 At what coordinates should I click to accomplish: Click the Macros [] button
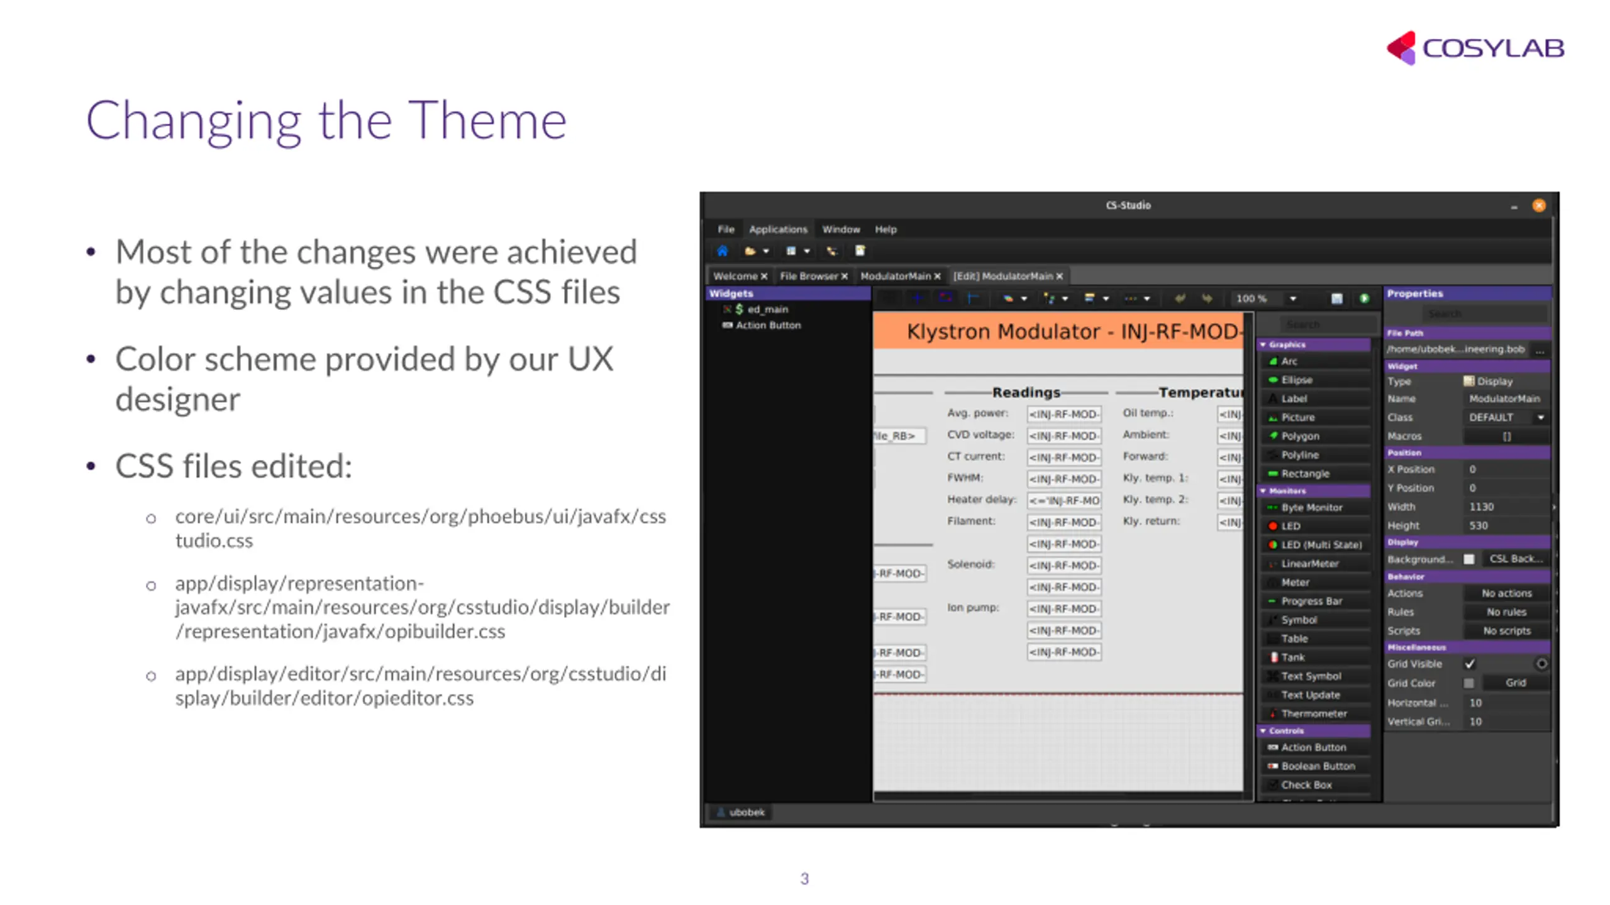click(x=1506, y=437)
